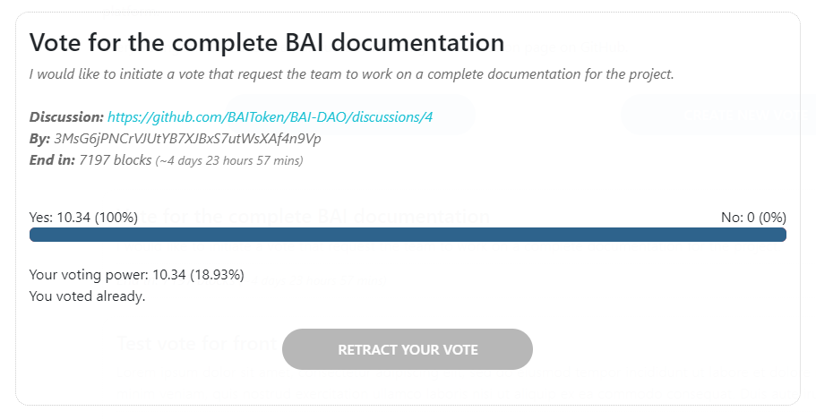Click the bold "By:" label

(x=39, y=139)
